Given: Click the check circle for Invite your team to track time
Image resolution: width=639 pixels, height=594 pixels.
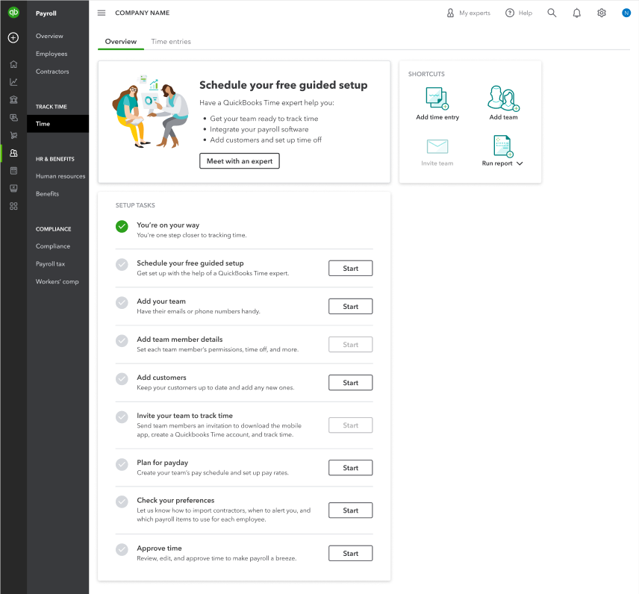Looking at the screenshot, I should coord(122,417).
